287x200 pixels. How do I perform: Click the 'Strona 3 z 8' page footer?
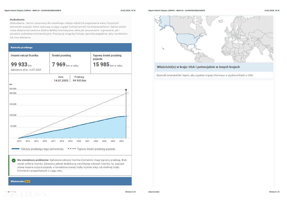pyautogui.click(x=131, y=192)
